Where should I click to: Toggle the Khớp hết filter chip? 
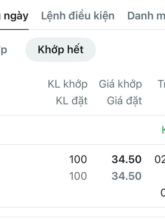tap(61, 50)
